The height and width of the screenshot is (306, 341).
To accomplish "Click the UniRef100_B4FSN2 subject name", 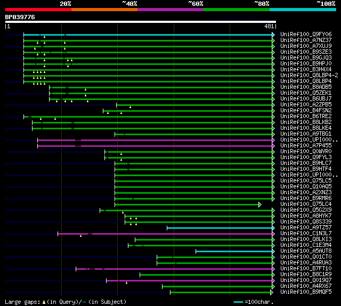I will point(306,111).
